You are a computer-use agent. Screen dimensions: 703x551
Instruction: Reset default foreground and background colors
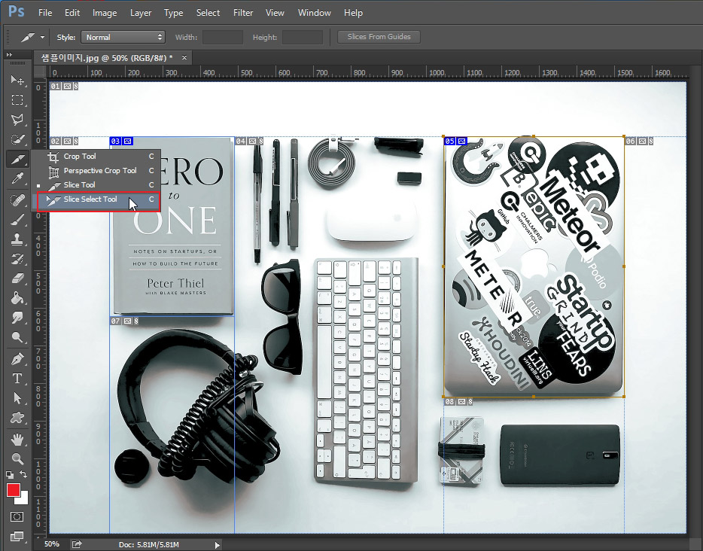point(10,474)
